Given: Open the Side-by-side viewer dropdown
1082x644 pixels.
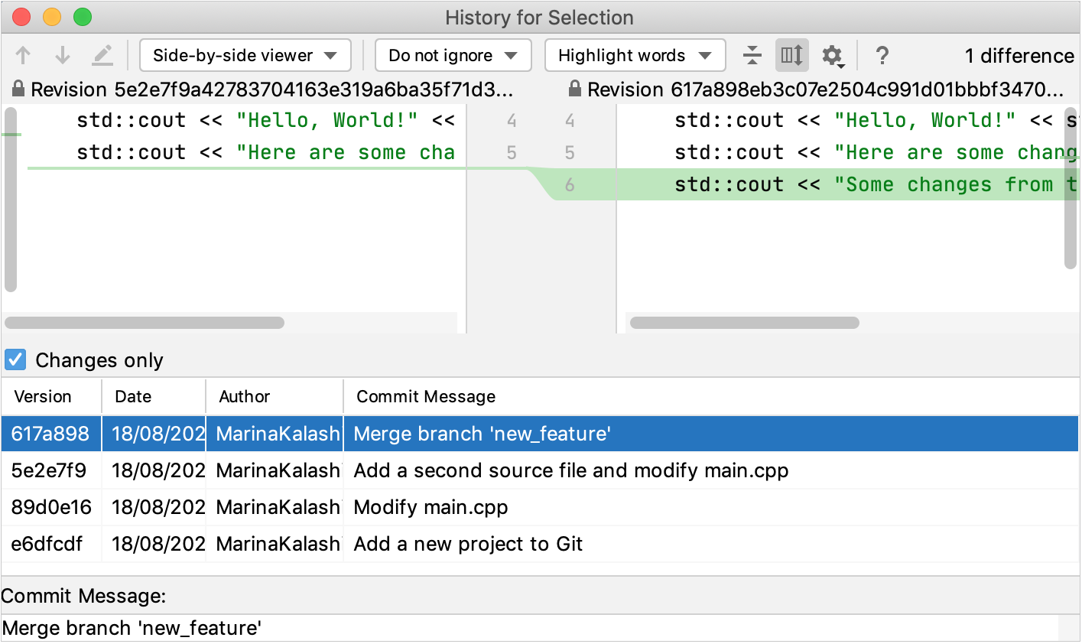Looking at the screenshot, I should point(245,54).
